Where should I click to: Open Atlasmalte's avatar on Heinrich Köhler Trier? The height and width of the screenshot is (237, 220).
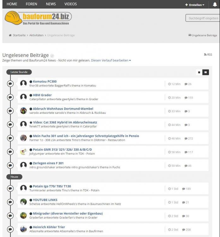point(23,229)
